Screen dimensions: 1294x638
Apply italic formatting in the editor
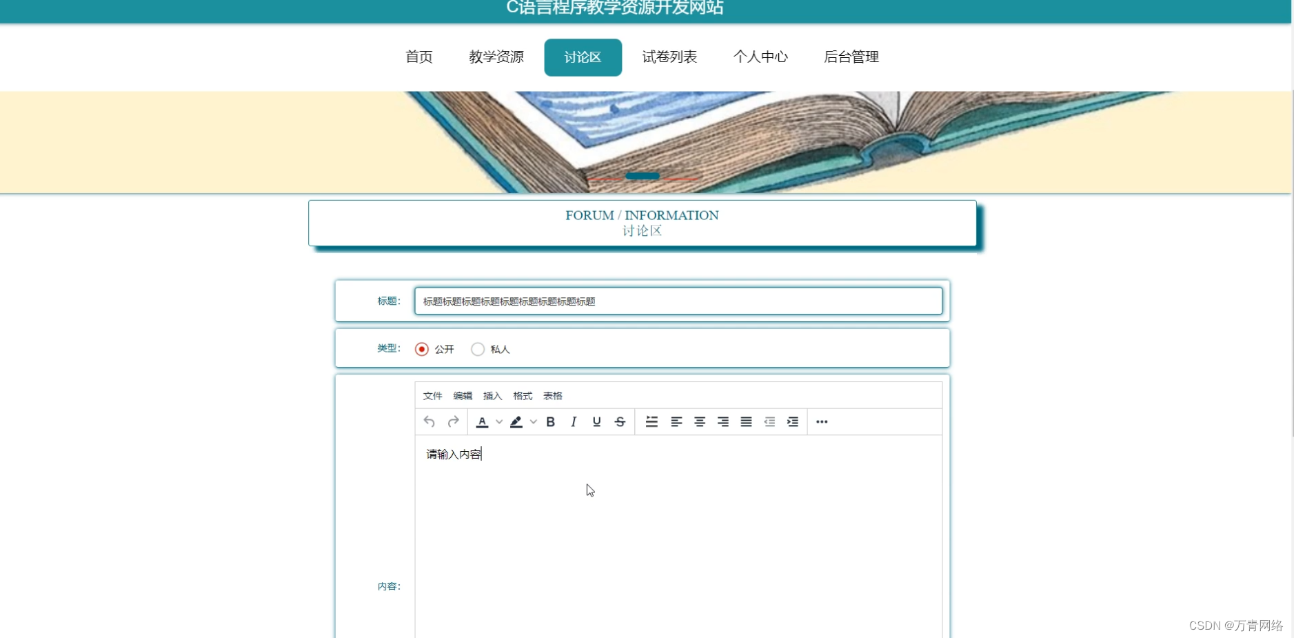tap(573, 421)
